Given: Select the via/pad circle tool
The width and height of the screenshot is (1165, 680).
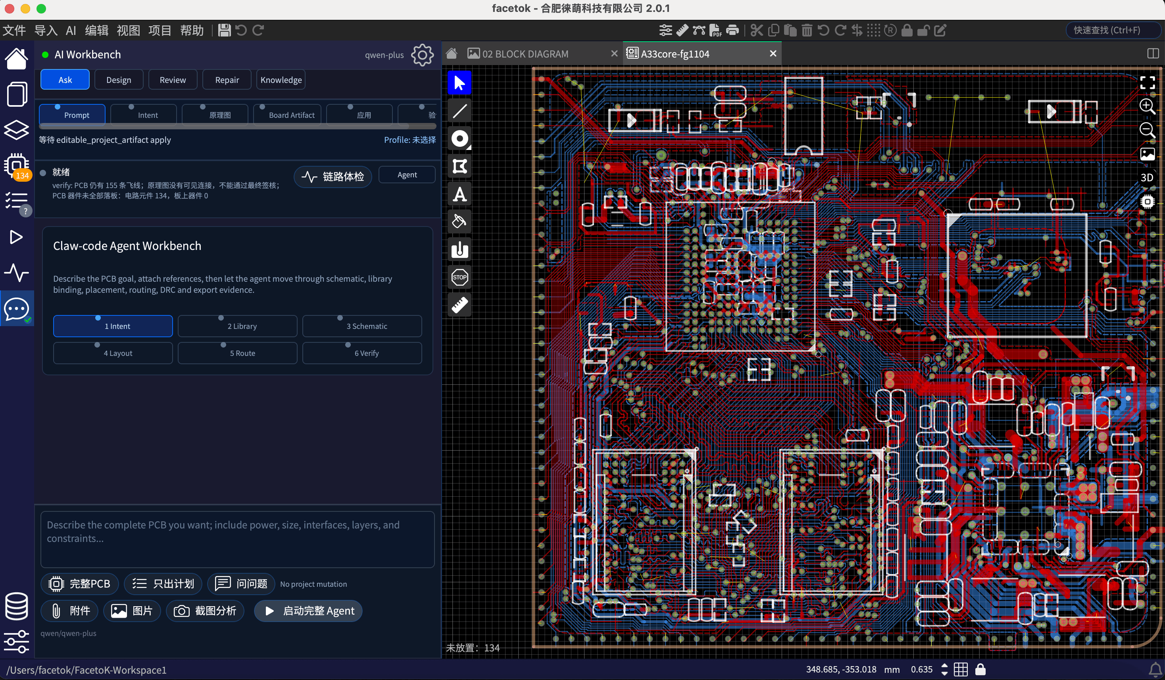Looking at the screenshot, I should pyautogui.click(x=459, y=139).
